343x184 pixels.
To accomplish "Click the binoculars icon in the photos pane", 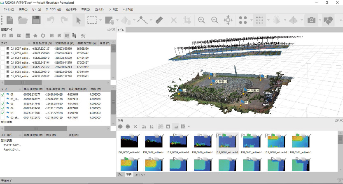I will click(x=161, y=126).
